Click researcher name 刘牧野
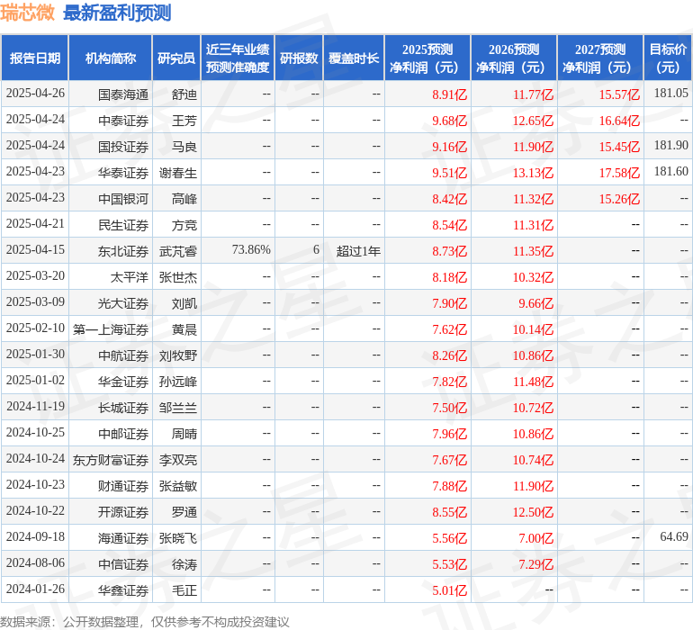 pos(178,355)
